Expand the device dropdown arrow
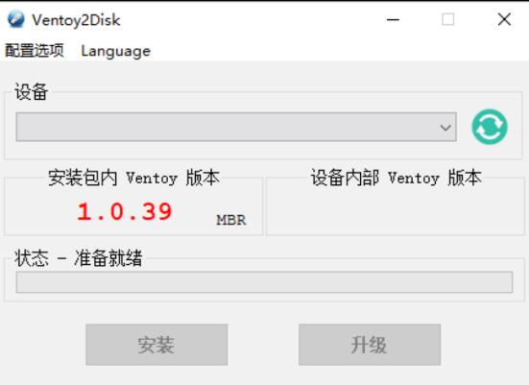Image resolution: width=529 pixels, height=385 pixels. 445,127
